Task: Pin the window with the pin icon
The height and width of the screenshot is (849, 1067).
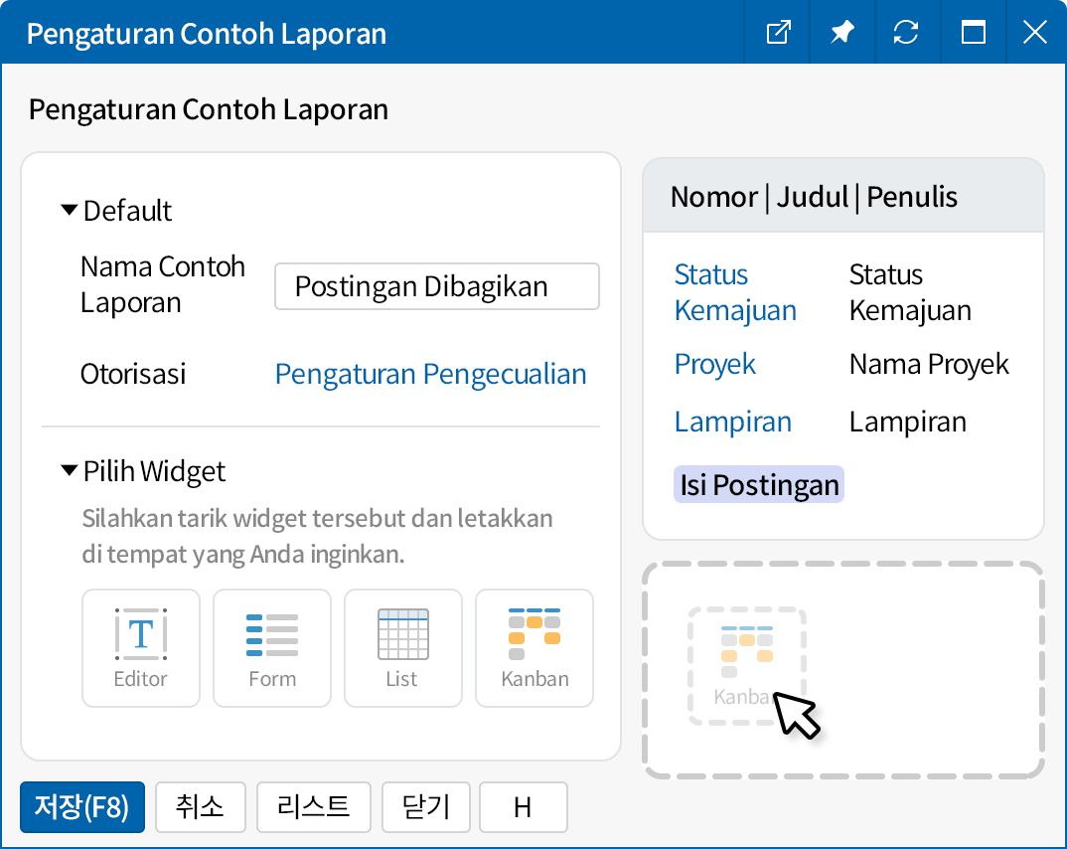Action: (842, 33)
